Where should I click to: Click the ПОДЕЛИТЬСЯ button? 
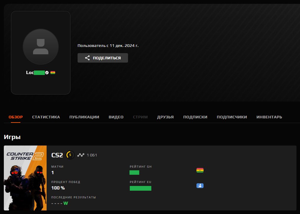tap(103, 58)
